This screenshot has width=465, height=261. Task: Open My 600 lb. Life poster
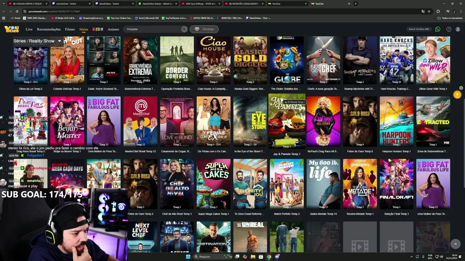point(323,184)
